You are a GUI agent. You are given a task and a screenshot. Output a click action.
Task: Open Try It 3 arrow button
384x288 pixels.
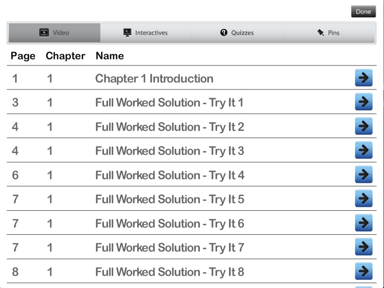pos(364,150)
